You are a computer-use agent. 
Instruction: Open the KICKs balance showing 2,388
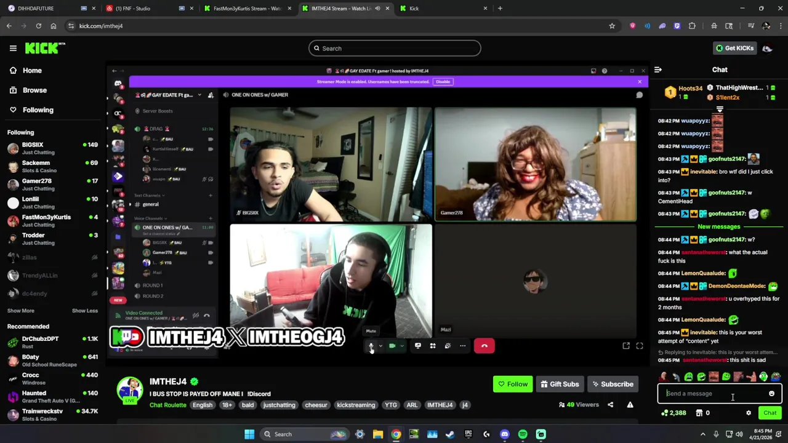(673, 413)
